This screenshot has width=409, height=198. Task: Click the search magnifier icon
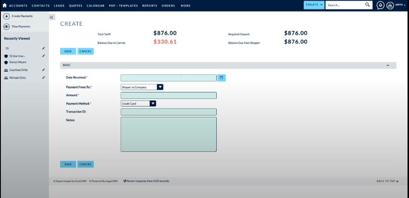(368, 5)
